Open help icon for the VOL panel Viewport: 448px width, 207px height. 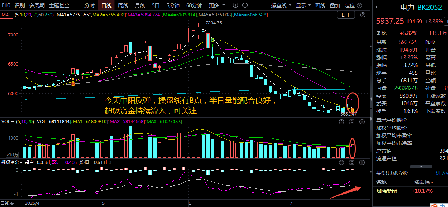click(342, 122)
